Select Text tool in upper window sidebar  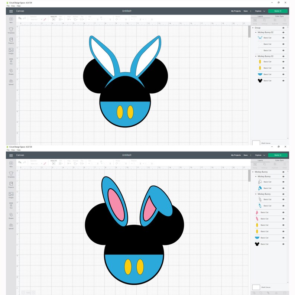point(11,61)
